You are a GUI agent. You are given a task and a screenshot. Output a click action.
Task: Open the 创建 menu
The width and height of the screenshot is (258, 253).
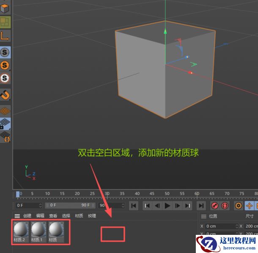point(27,216)
